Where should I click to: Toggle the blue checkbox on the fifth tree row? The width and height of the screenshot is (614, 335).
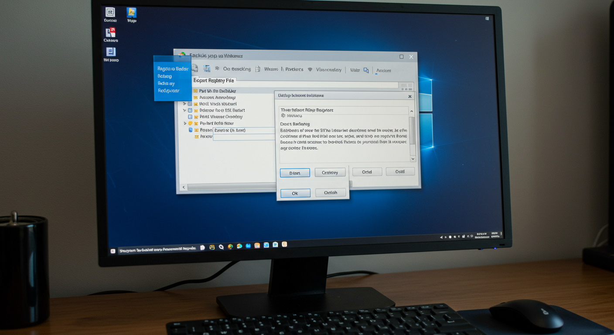click(190, 117)
